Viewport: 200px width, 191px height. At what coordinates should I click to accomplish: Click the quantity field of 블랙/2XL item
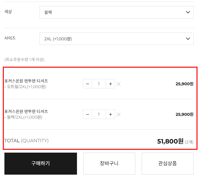pos(99,115)
